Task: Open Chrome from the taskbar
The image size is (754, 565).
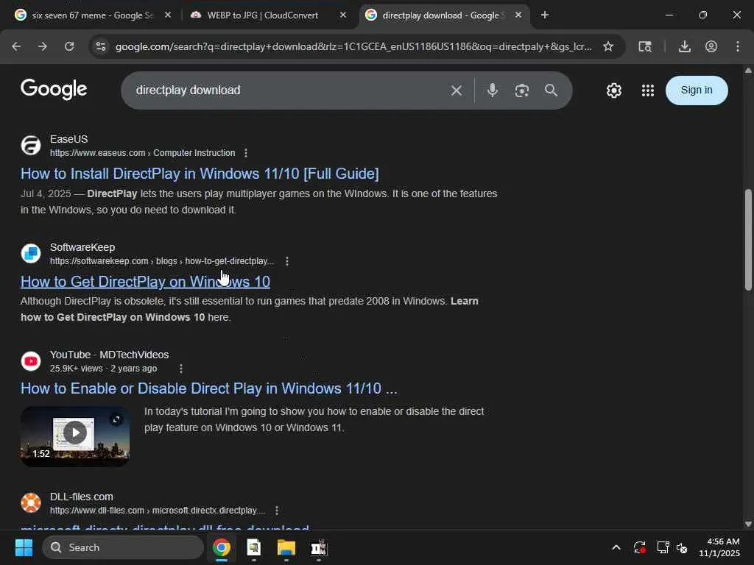Action: coord(222,547)
